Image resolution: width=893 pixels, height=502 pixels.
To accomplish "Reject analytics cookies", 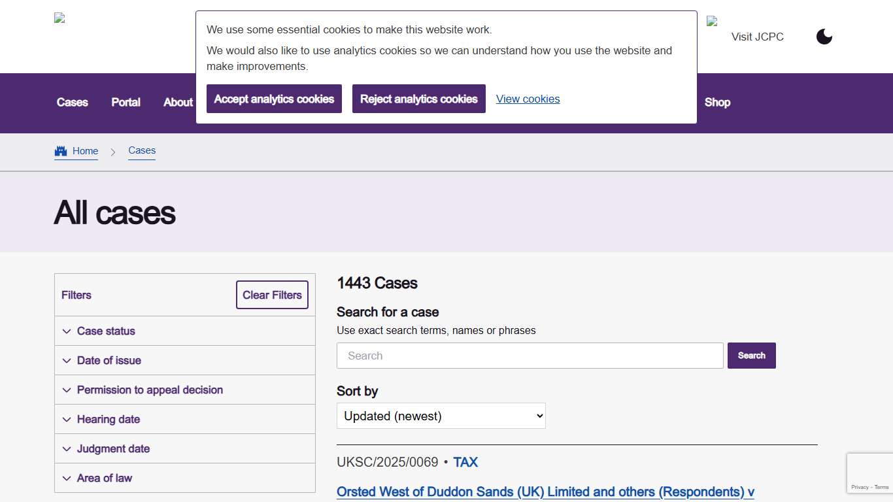I will (418, 99).
